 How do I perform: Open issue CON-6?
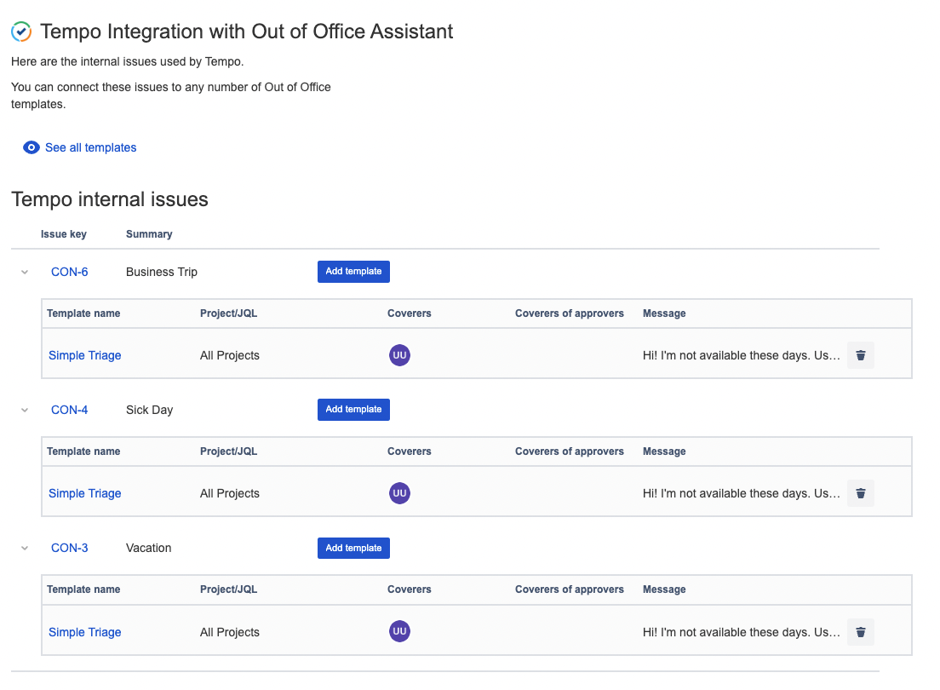(x=70, y=272)
